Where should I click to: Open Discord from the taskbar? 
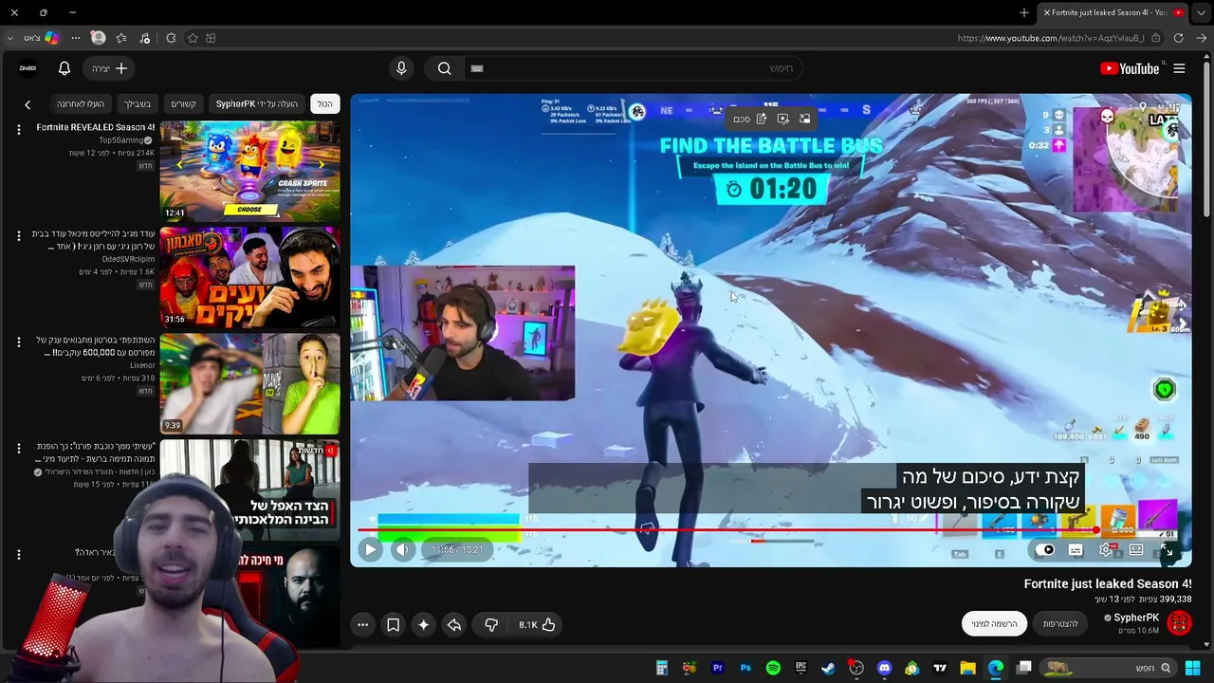click(x=884, y=668)
